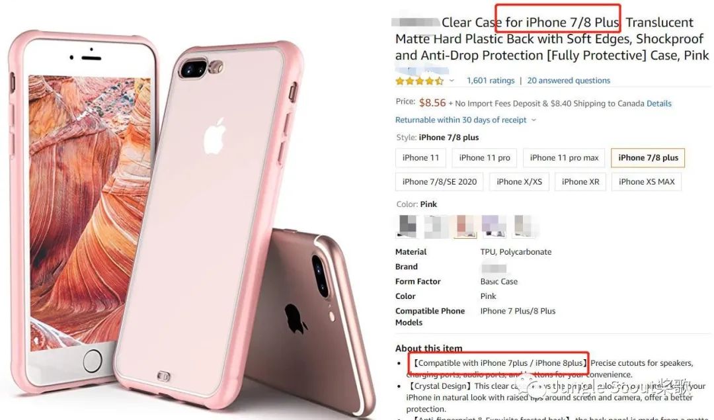Open shipping Details link
Viewport: 714px width, 420px height.
pos(659,103)
